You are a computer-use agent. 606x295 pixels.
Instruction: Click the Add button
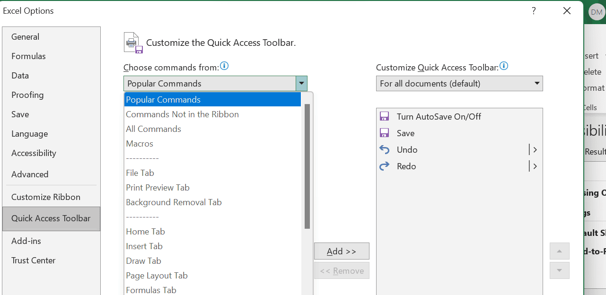coord(342,251)
